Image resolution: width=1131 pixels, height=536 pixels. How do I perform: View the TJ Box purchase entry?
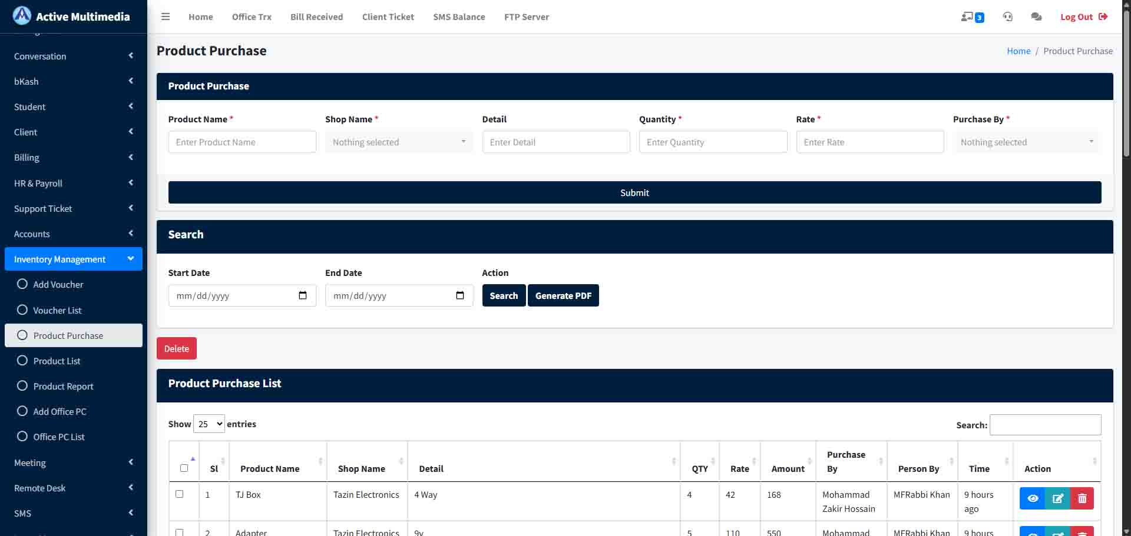(x=1033, y=498)
